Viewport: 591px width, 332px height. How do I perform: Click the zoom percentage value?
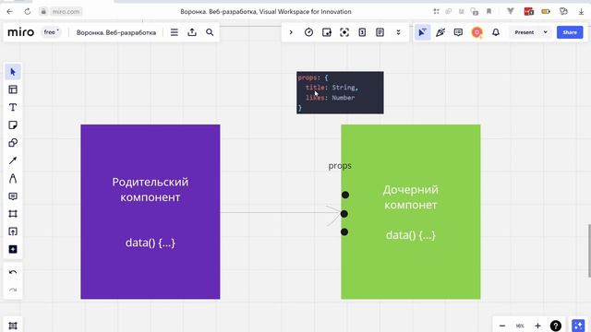520,326
